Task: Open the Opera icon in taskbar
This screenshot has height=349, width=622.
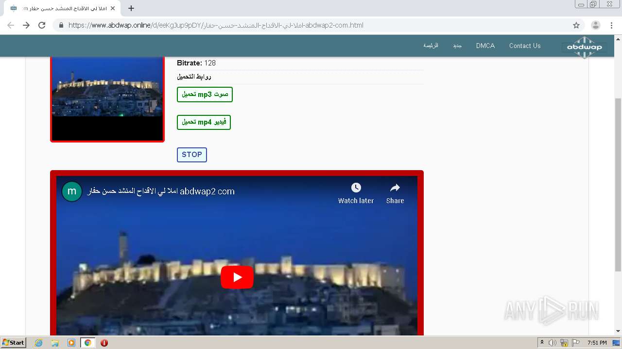Action: 104,343
